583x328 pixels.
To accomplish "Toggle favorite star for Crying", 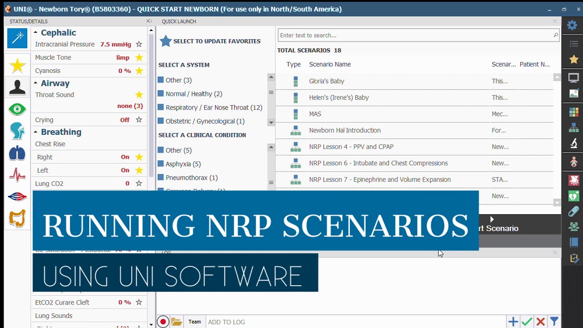I will tap(139, 120).
